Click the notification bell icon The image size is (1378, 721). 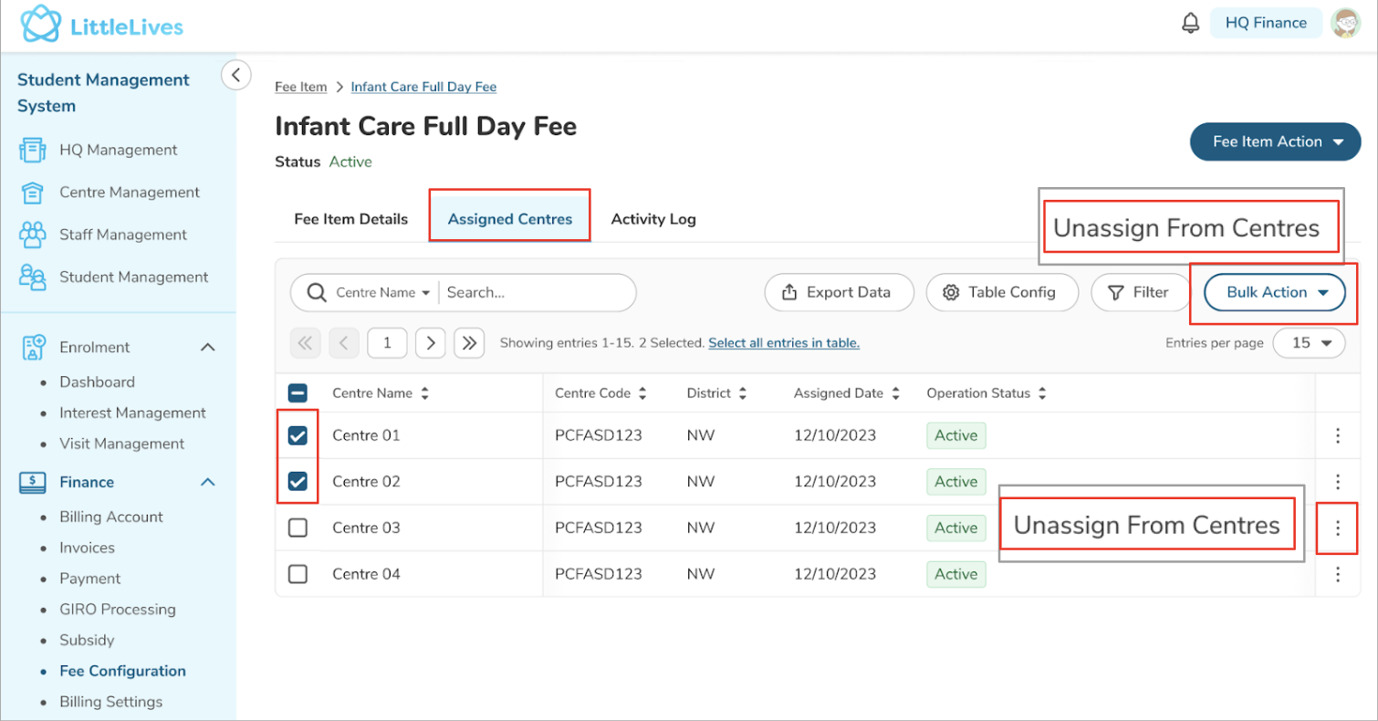(x=1190, y=24)
